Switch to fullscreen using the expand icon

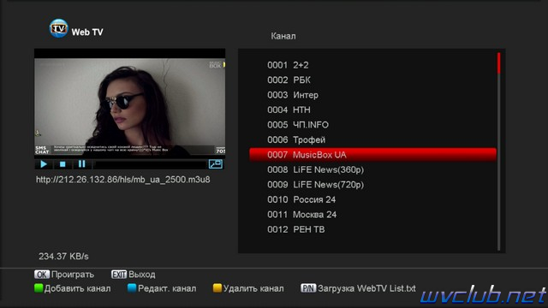click(x=215, y=163)
